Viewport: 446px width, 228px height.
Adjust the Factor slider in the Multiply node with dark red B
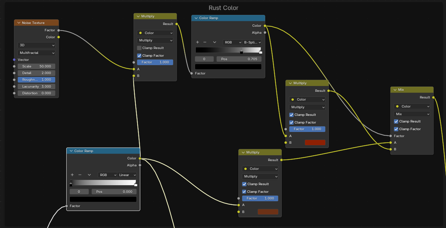coord(307,129)
